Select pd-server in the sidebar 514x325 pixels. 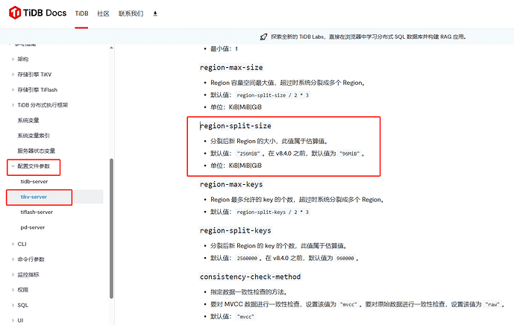tap(33, 227)
